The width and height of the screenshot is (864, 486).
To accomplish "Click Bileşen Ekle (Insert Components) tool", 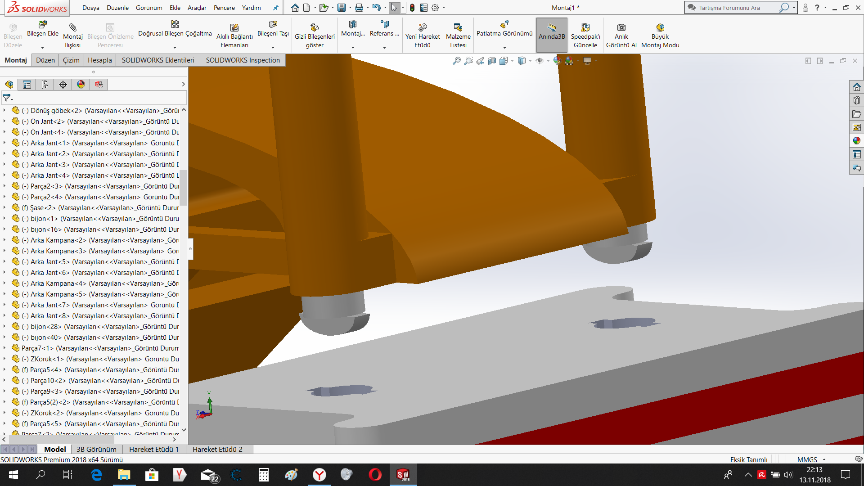I will point(43,29).
